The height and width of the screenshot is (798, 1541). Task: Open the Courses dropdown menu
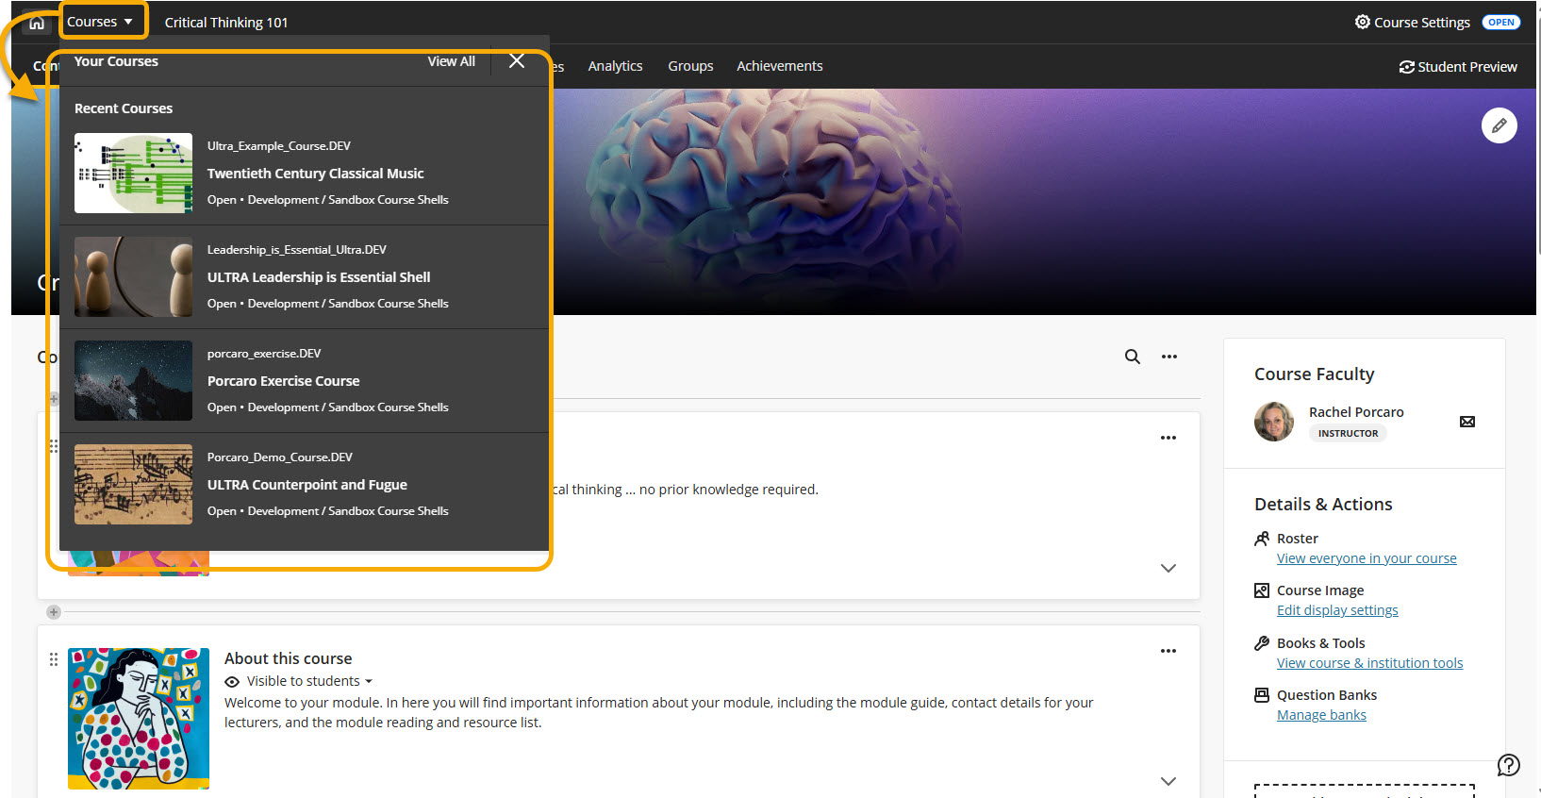pyautogui.click(x=100, y=22)
